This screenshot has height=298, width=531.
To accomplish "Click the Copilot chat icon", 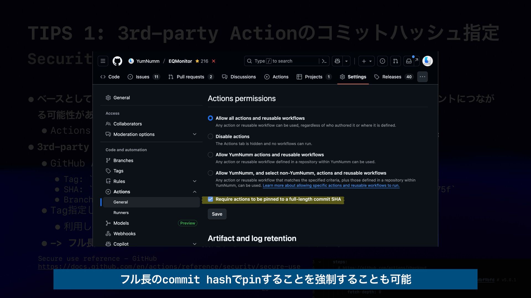I will pos(337,61).
